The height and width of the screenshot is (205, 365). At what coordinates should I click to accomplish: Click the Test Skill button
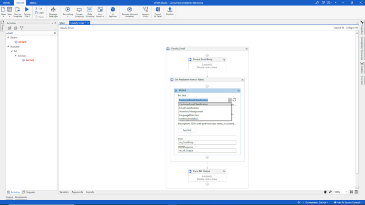click(187, 130)
